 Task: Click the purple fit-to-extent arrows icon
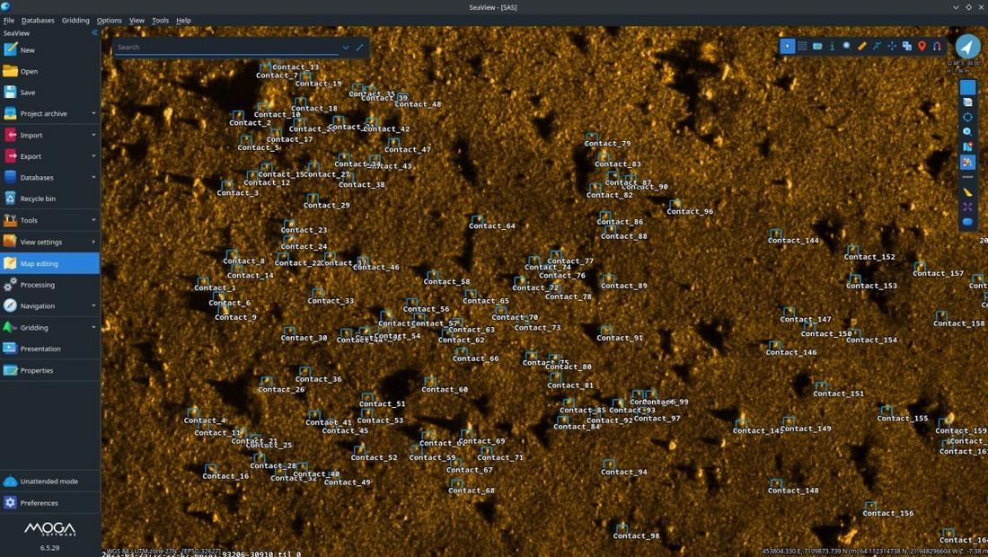967,207
